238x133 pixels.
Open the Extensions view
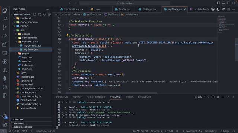pos(5,44)
